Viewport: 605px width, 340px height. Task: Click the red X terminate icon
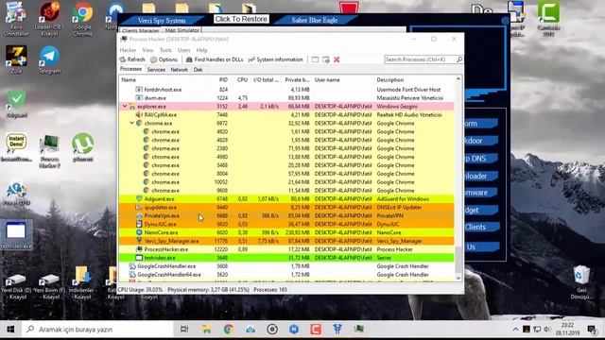click(x=337, y=59)
